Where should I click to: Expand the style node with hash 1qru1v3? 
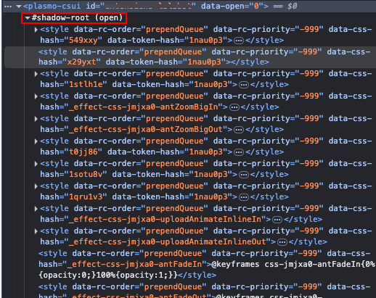click(x=36, y=186)
